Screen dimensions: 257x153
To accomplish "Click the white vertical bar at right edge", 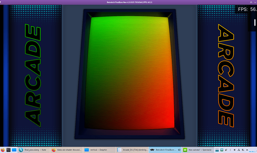I will point(254,24).
